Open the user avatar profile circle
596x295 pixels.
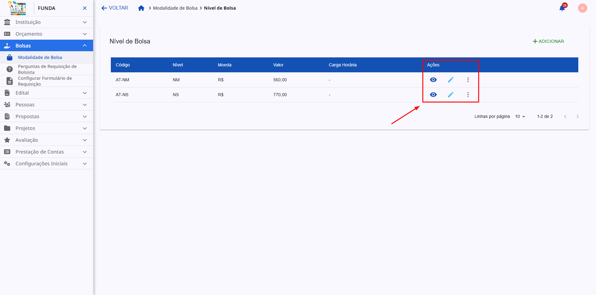(582, 8)
